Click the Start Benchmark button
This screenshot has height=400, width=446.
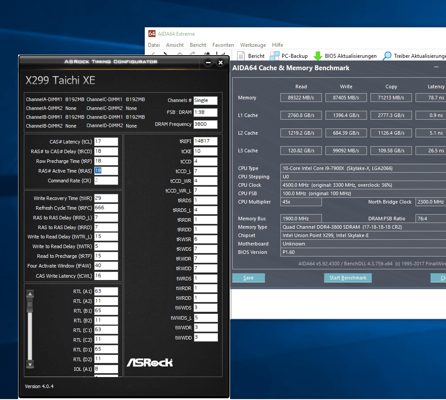[348, 278]
